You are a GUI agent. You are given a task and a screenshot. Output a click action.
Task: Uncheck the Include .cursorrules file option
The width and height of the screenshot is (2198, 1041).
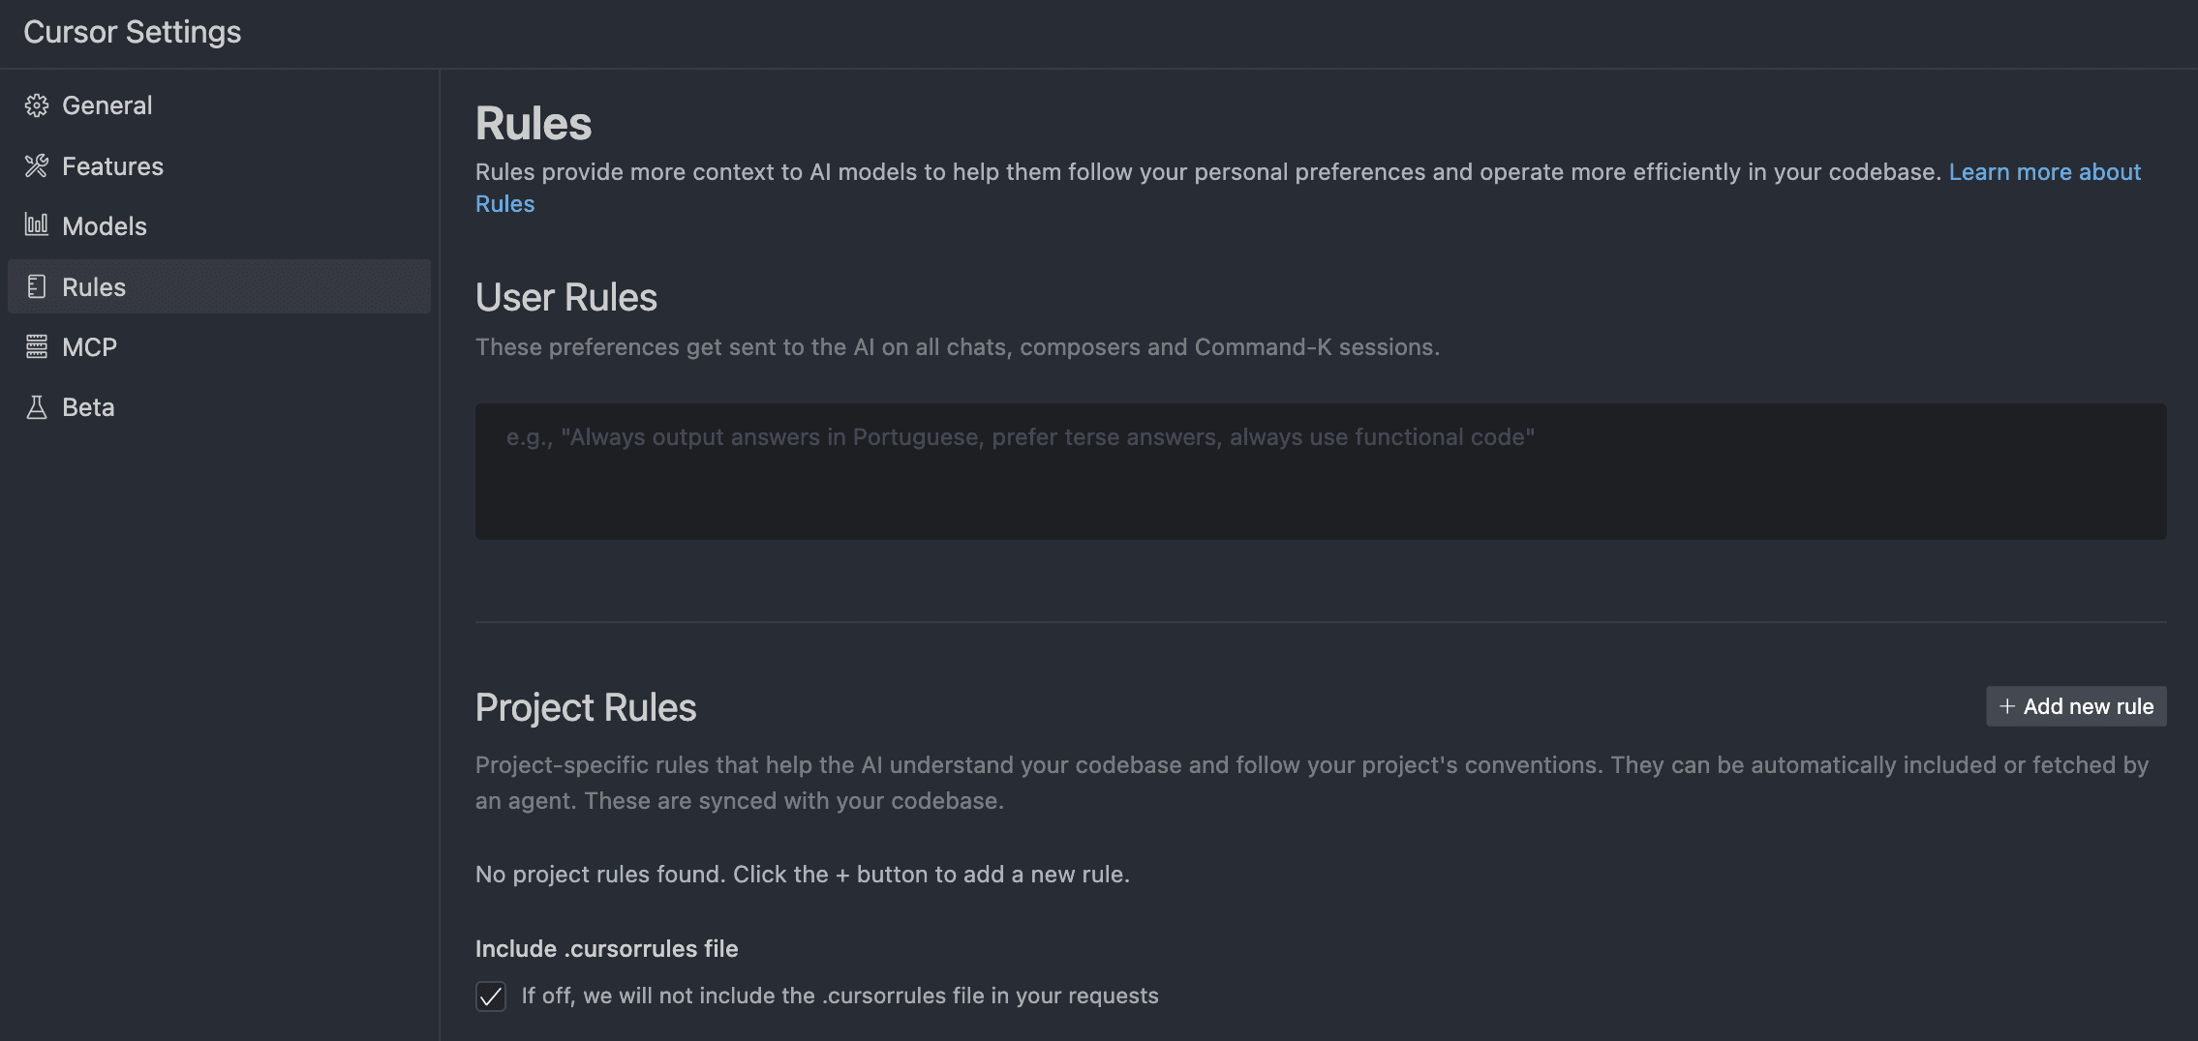click(491, 996)
